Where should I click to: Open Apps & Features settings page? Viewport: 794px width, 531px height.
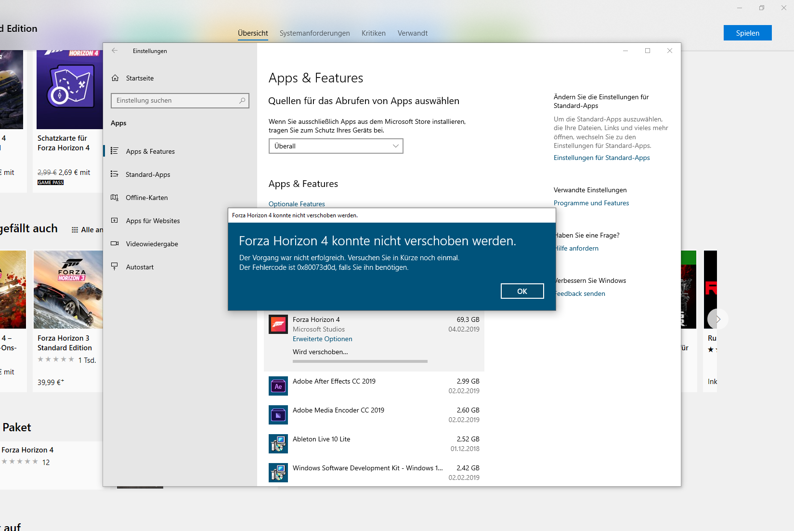point(180,151)
